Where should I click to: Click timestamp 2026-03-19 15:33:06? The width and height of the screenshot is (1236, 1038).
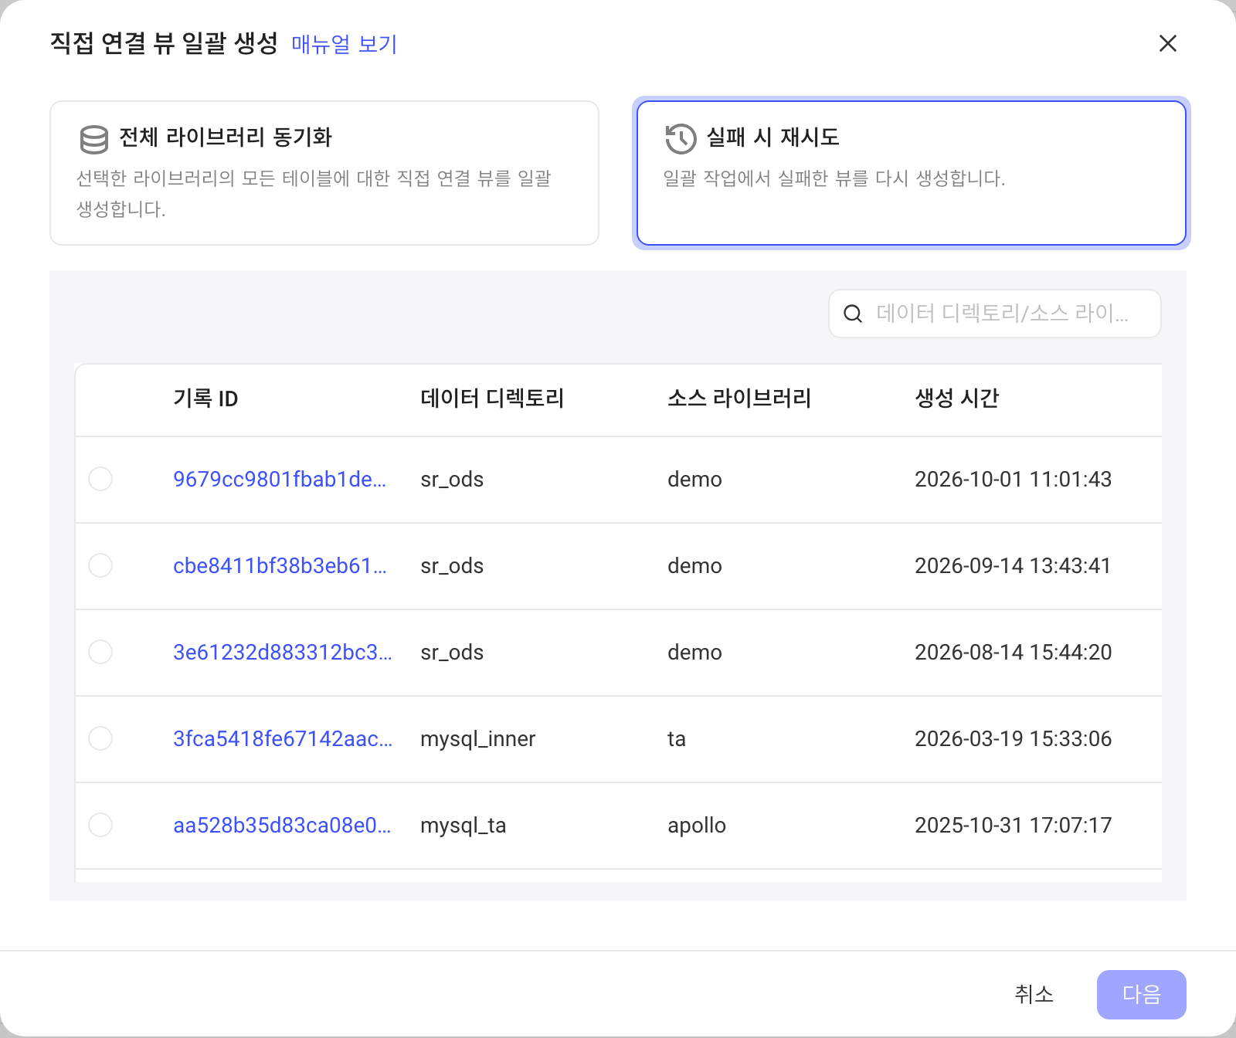(1013, 738)
